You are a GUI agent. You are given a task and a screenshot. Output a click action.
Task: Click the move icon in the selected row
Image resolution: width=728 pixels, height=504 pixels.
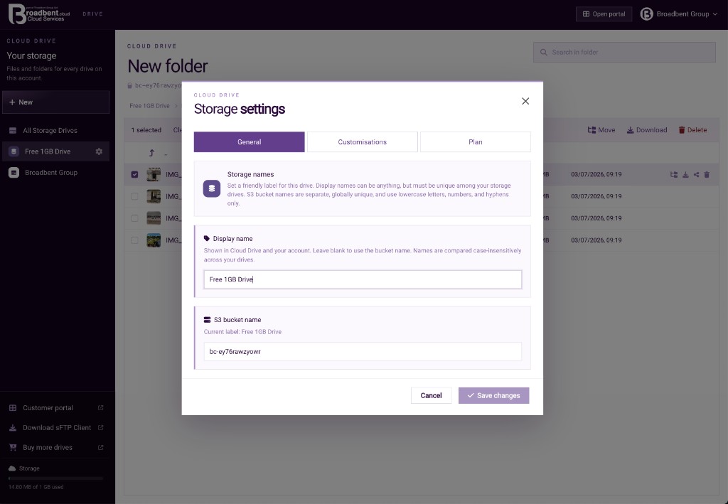674,174
